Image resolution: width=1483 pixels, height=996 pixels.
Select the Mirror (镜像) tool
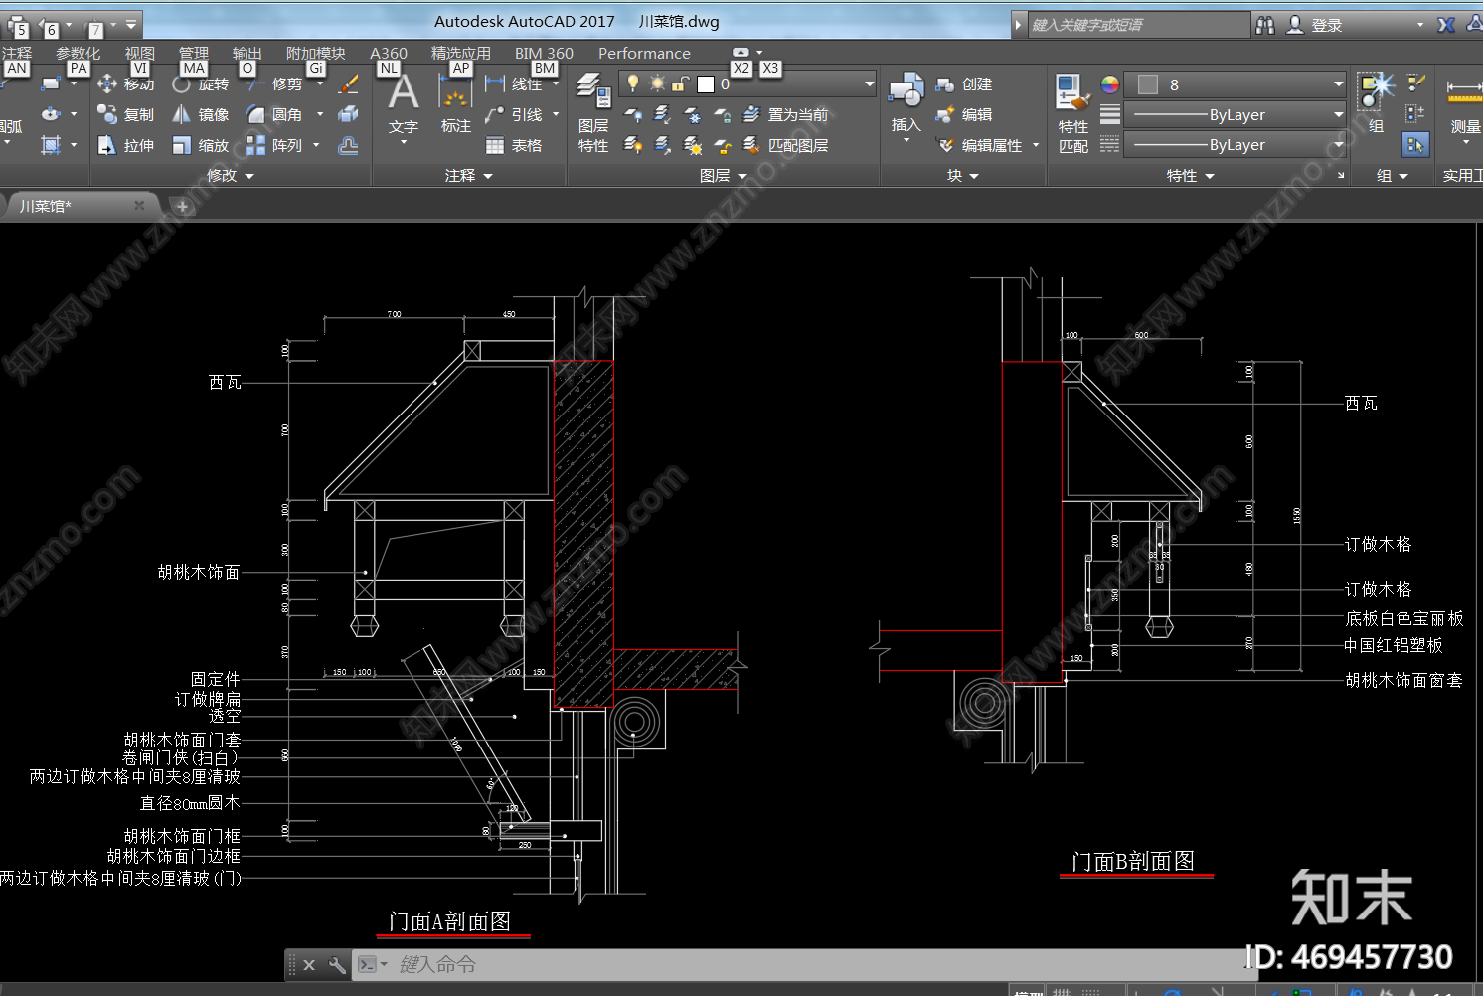coord(200,115)
